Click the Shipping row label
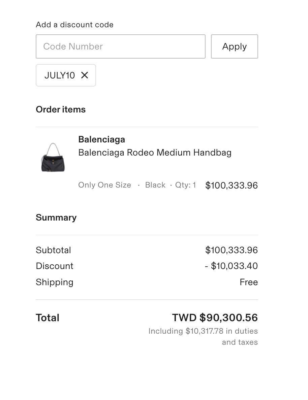Viewport: 308px width, 400px height. click(x=55, y=282)
